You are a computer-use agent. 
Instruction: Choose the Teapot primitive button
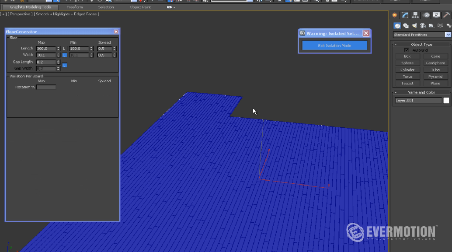pos(407,84)
